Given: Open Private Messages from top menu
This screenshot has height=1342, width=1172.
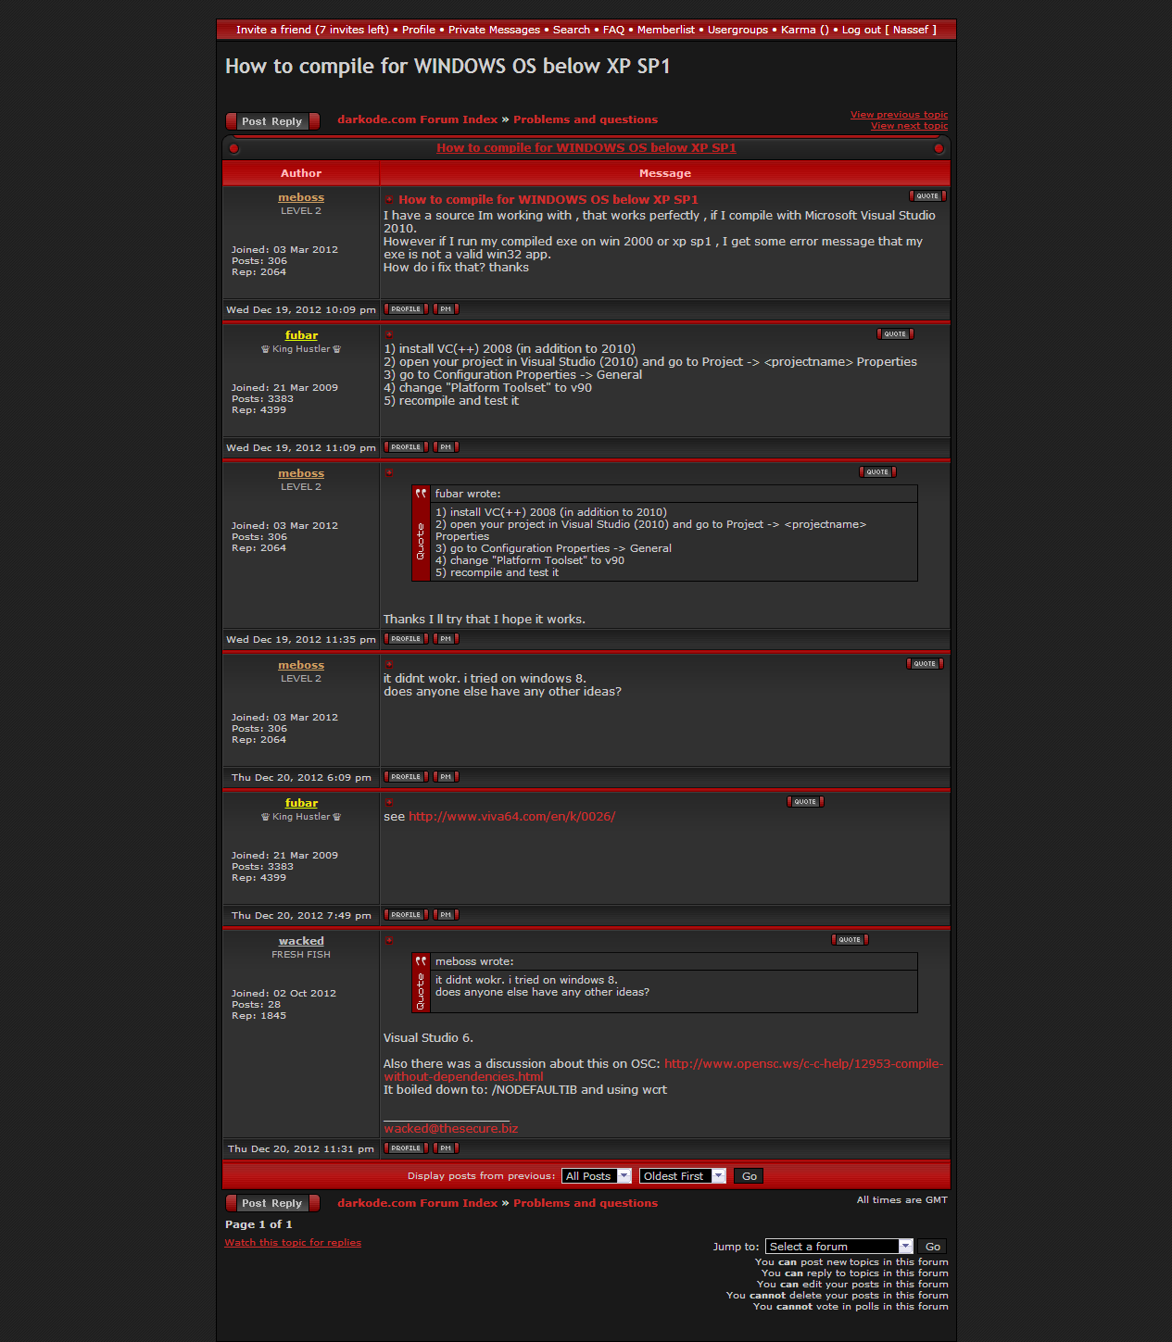Looking at the screenshot, I should pyautogui.click(x=494, y=30).
